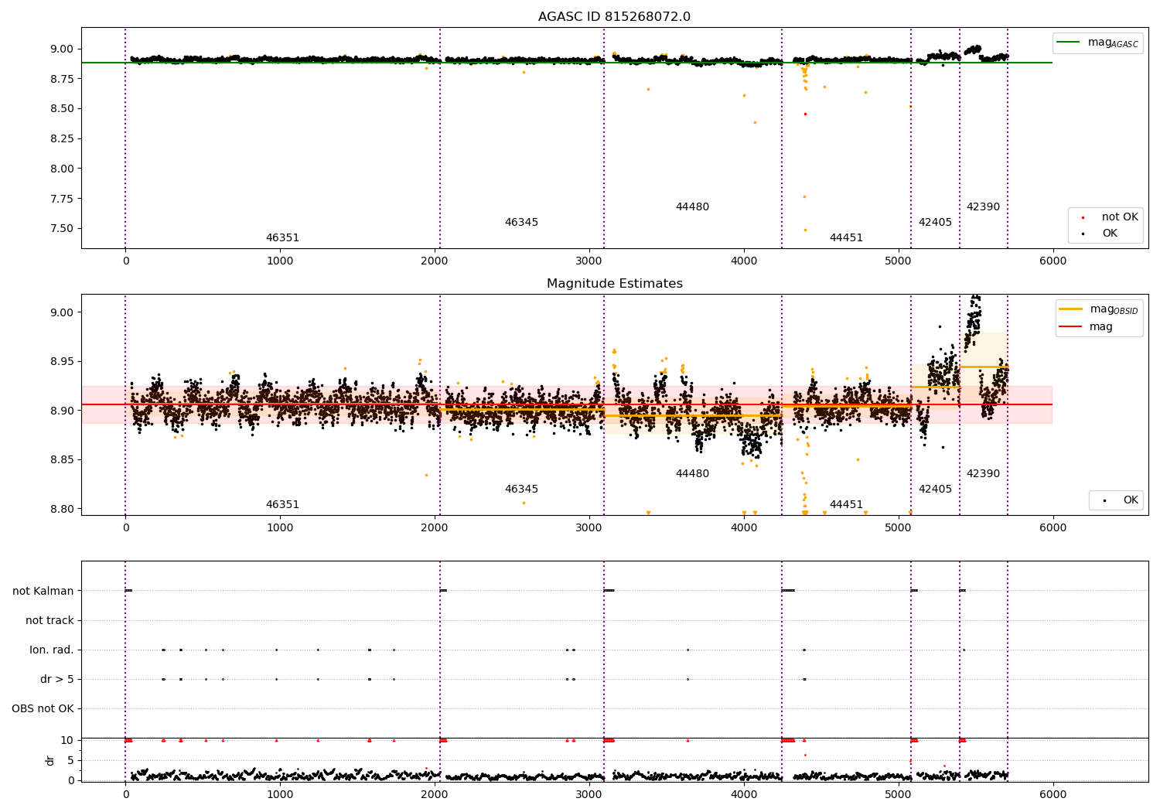The height and width of the screenshot is (812, 1160).
Task: Click the 'not Kalman' axis label
Action: pos(43,591)
